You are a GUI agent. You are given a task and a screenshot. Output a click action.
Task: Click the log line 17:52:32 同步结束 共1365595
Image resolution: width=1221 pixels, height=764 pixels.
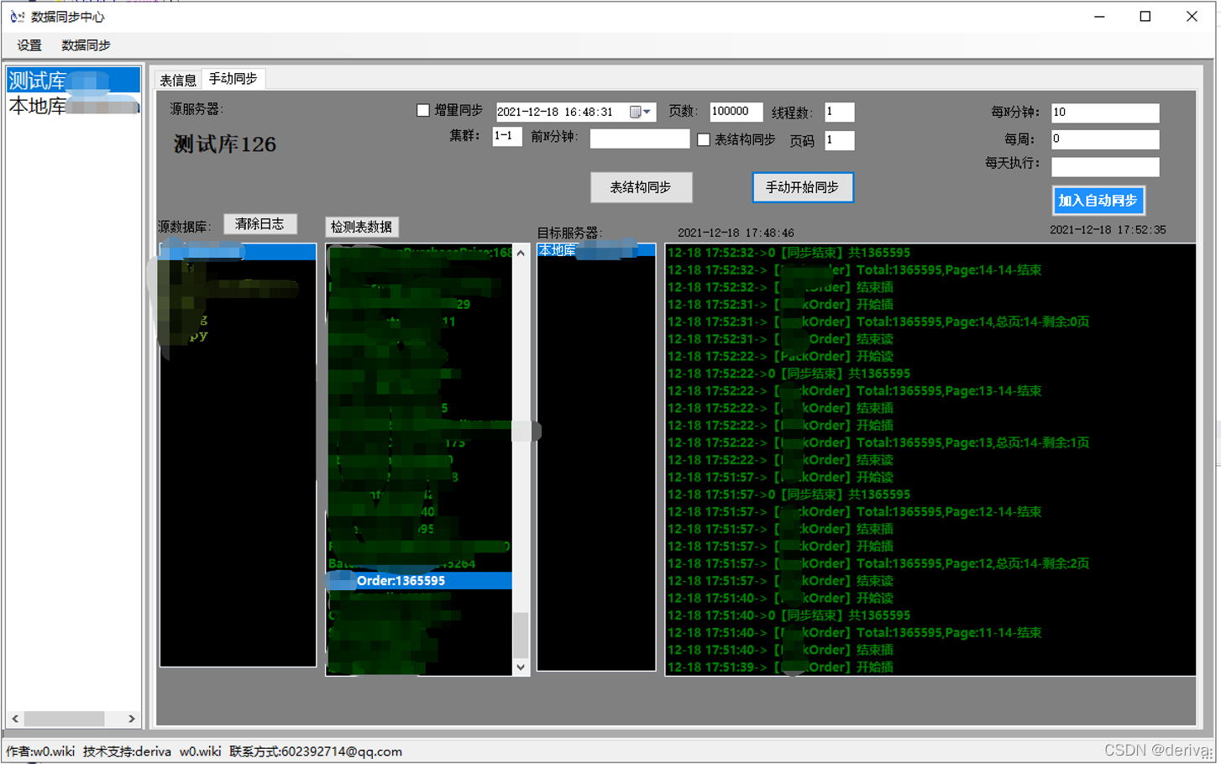[789, 253]
